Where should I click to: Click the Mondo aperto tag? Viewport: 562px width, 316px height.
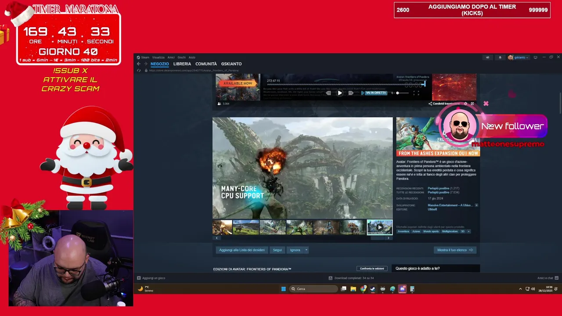(x=431, y=231)
